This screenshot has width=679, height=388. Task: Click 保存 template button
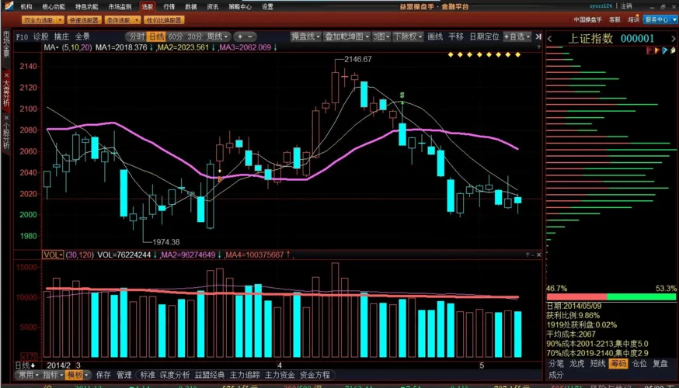coord(103,375)
